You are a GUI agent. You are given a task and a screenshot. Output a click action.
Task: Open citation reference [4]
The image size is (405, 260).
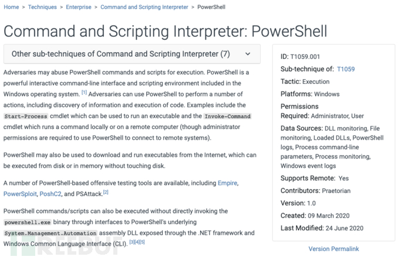click(x=137, y=242)
